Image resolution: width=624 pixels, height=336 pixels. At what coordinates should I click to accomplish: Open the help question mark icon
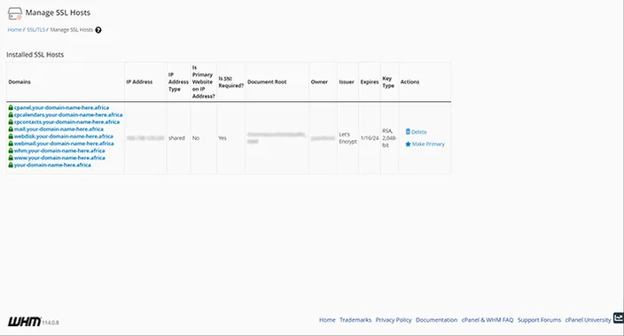click(x=98, y=30)
